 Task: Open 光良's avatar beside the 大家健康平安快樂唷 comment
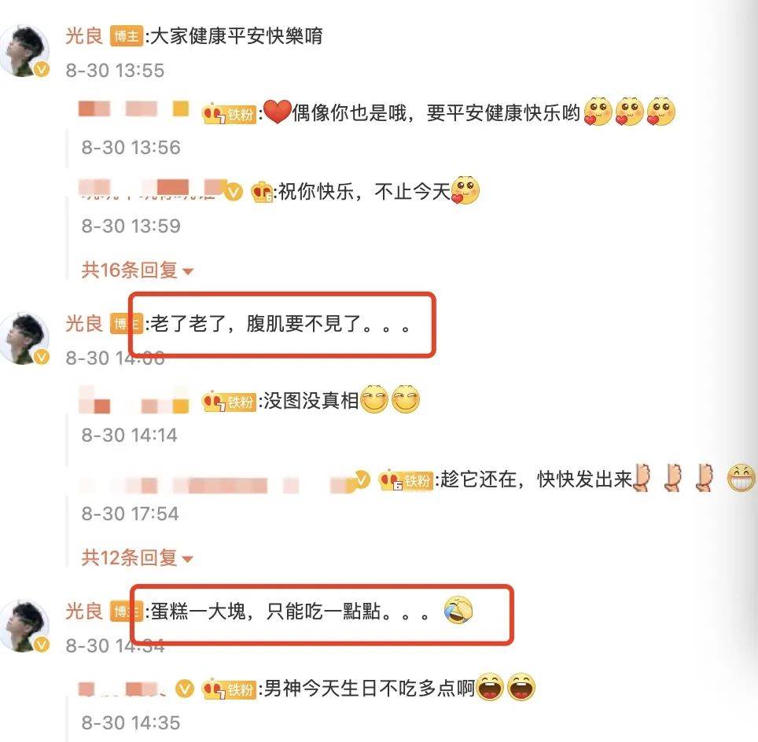[24, 51]
